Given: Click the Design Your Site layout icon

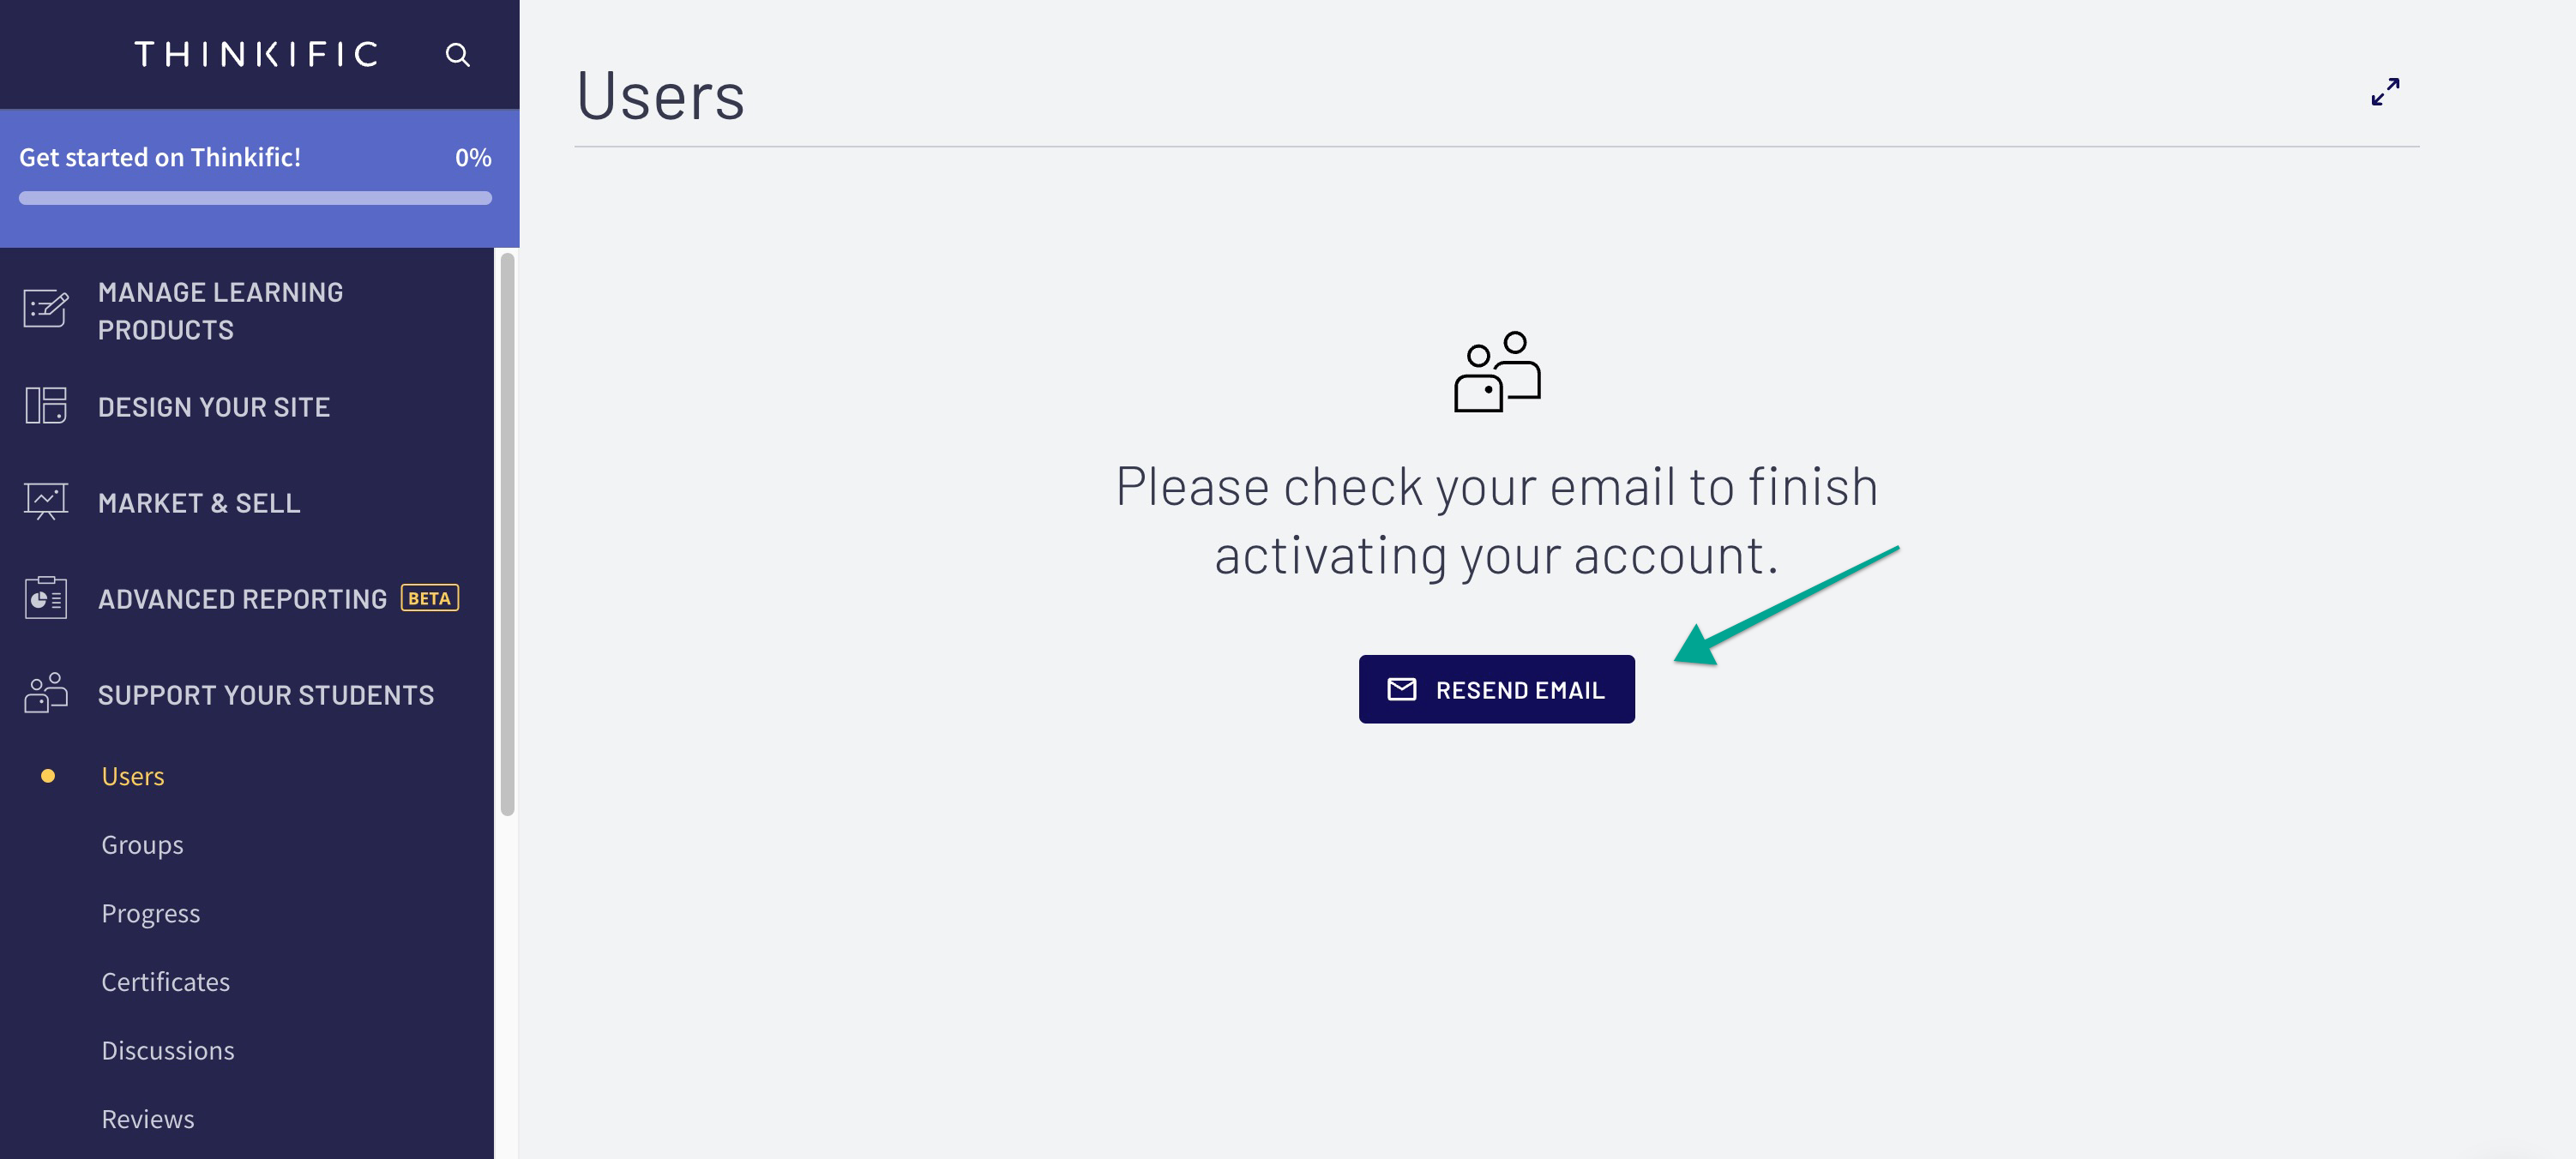Looking at the screenshot, I should tap(46, 406).
